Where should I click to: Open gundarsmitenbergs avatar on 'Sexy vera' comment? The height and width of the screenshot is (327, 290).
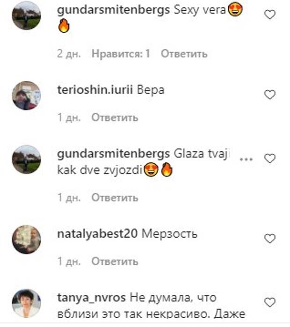click(x=26, y=15)
